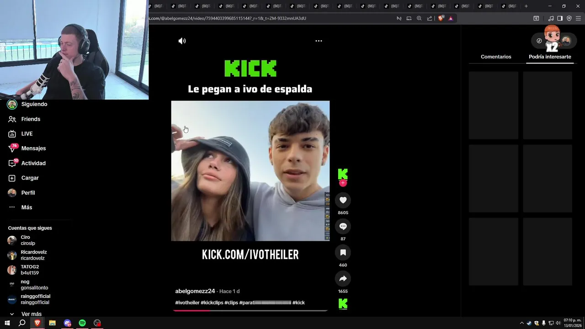Open abelgomezz24 profile link

tap(195, 291)
